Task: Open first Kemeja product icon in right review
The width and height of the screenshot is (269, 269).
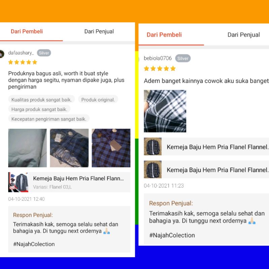Action: (153, 146)
